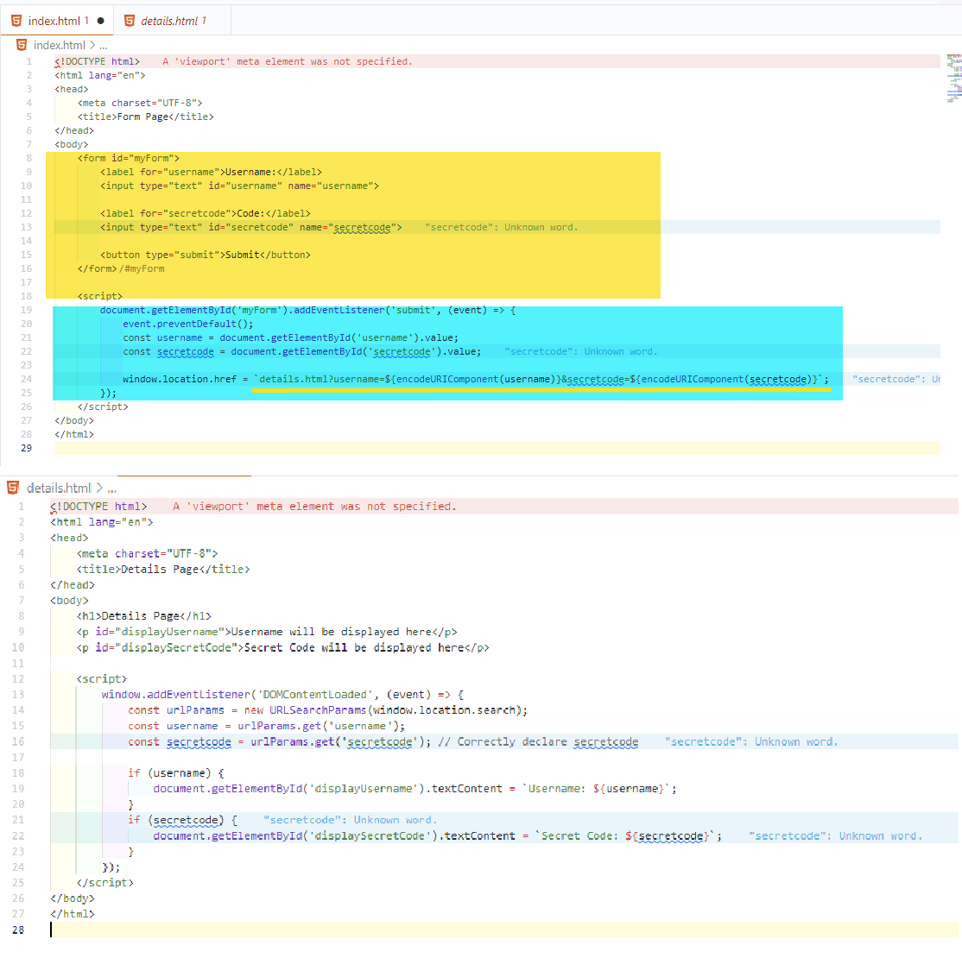962x958 pixels.
Task: Click the viewport warning on index.html line 1
Action: coord(287,61)
